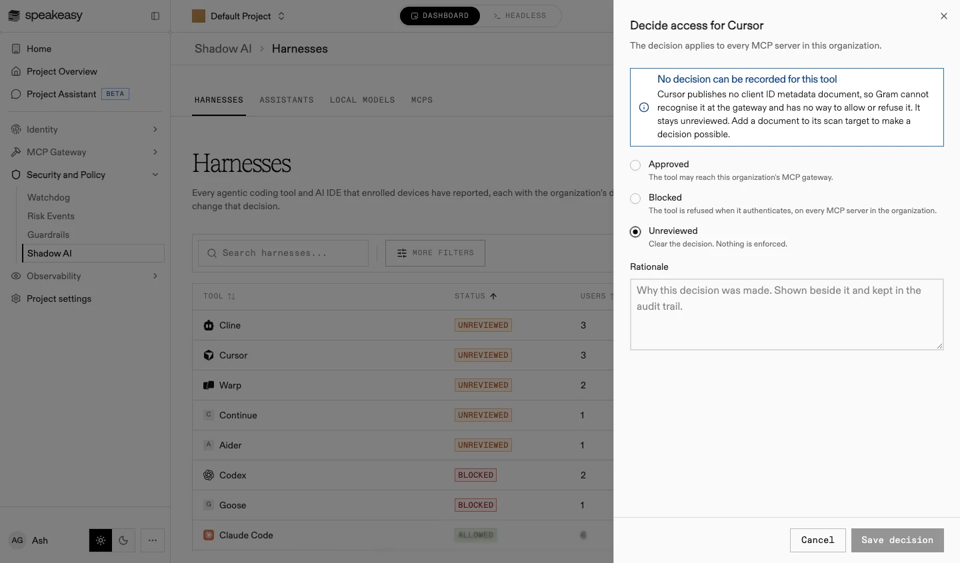Open the more options ellipsis menu
This screenshot has height=563, width=960.
[x=153, y=540]
